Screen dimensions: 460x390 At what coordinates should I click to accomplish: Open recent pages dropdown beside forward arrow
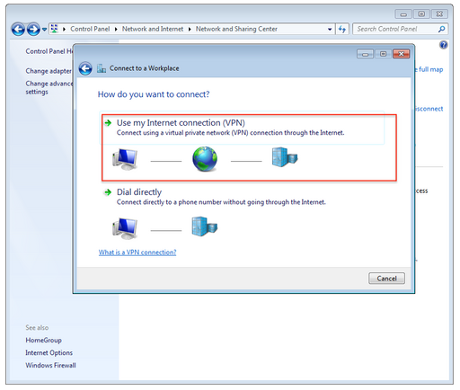click(x=44, y=30)
